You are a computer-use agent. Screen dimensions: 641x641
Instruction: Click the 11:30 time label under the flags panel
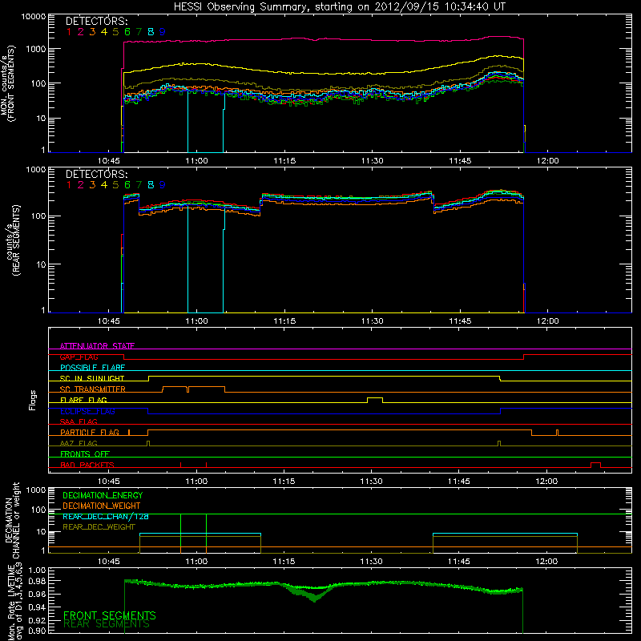tap(372, 482)
